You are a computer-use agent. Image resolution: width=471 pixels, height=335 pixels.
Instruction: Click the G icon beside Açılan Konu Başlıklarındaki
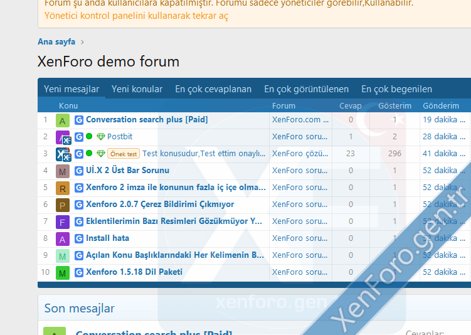click(78, 255)
